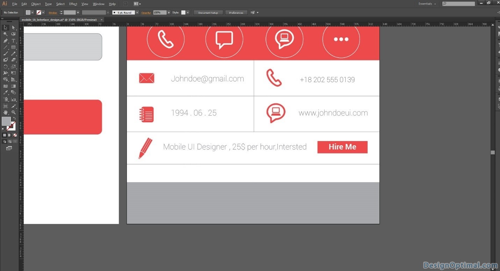Open the Stroke panel link
Image resolution: width=500 pixels, height=271 pixels.
[x=53, y=13]
